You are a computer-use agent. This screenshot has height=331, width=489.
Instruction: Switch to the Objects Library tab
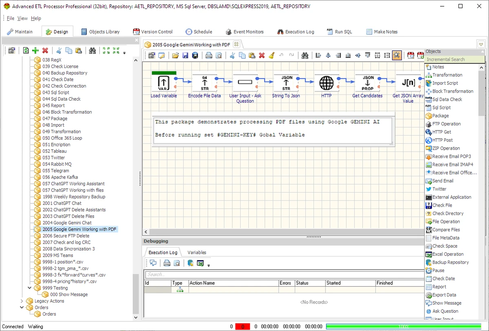click(100, 32)
